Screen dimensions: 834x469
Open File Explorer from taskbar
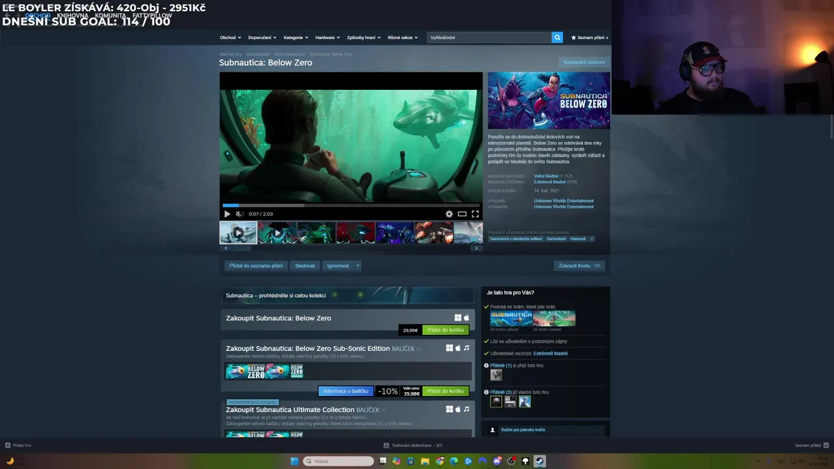pyautogui.click(x=425, y=461)
